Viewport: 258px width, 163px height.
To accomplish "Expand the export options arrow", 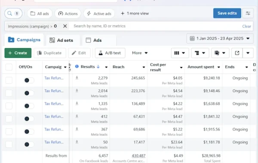I will (x=248, y=53).
